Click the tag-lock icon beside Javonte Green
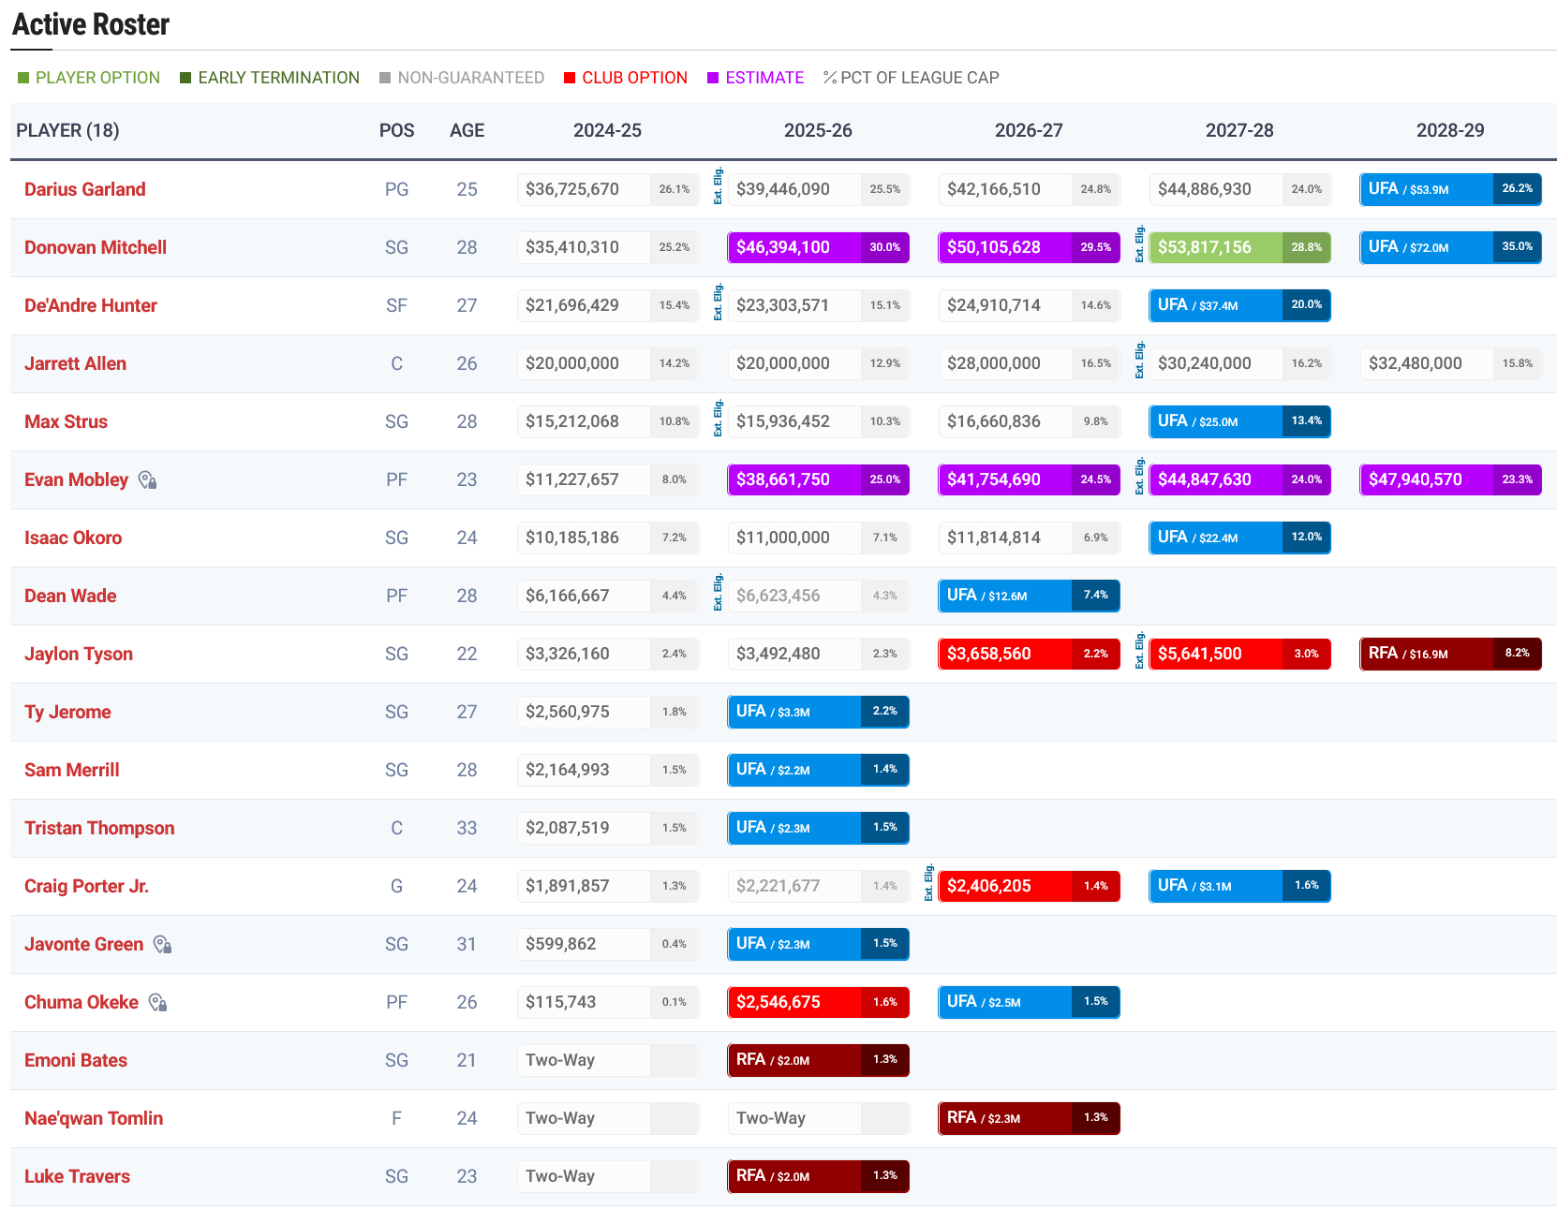 coord(162,945)
